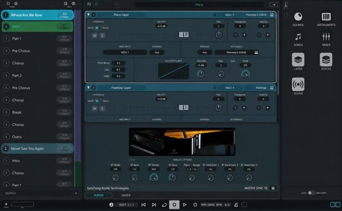Screen dimensions: 342x211
Task: Click split-view layout icon at bottom right
Action: pyautogui.click(x=335, y=205)
